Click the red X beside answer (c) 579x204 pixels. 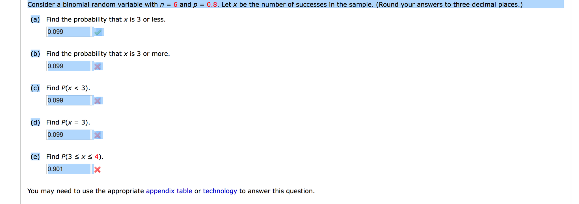(98, 100)
